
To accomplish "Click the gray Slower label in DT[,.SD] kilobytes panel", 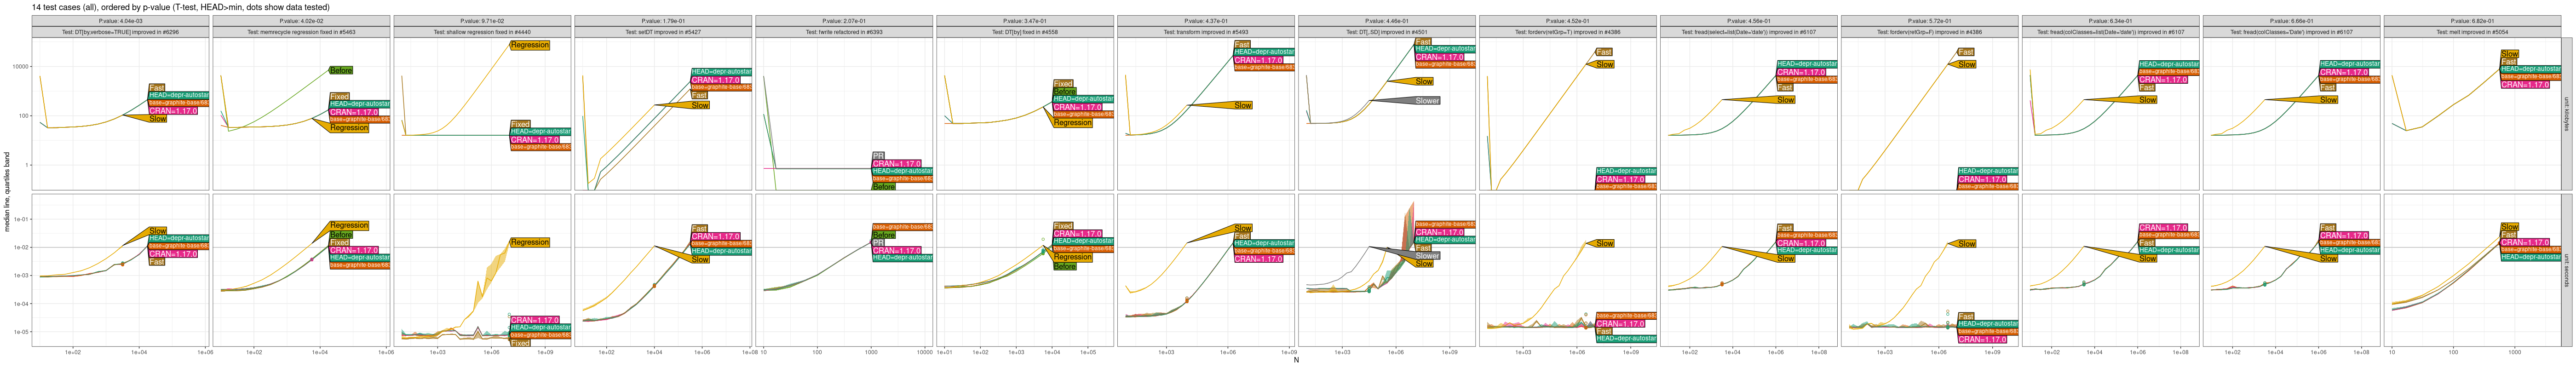I will coord(1427,101).
